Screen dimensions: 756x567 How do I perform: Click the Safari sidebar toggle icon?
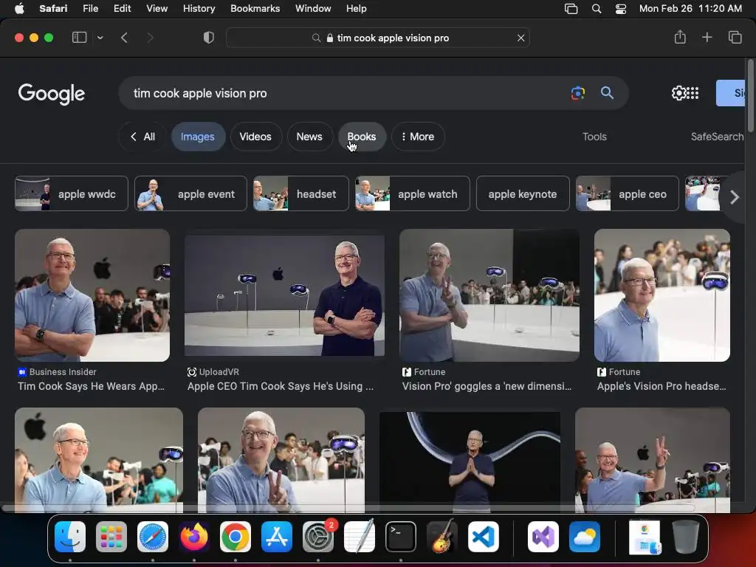pos(79,38)
